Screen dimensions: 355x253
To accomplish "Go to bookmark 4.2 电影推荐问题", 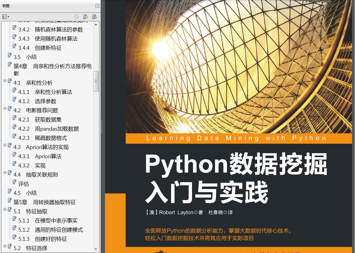I will [x=35, y=111].
